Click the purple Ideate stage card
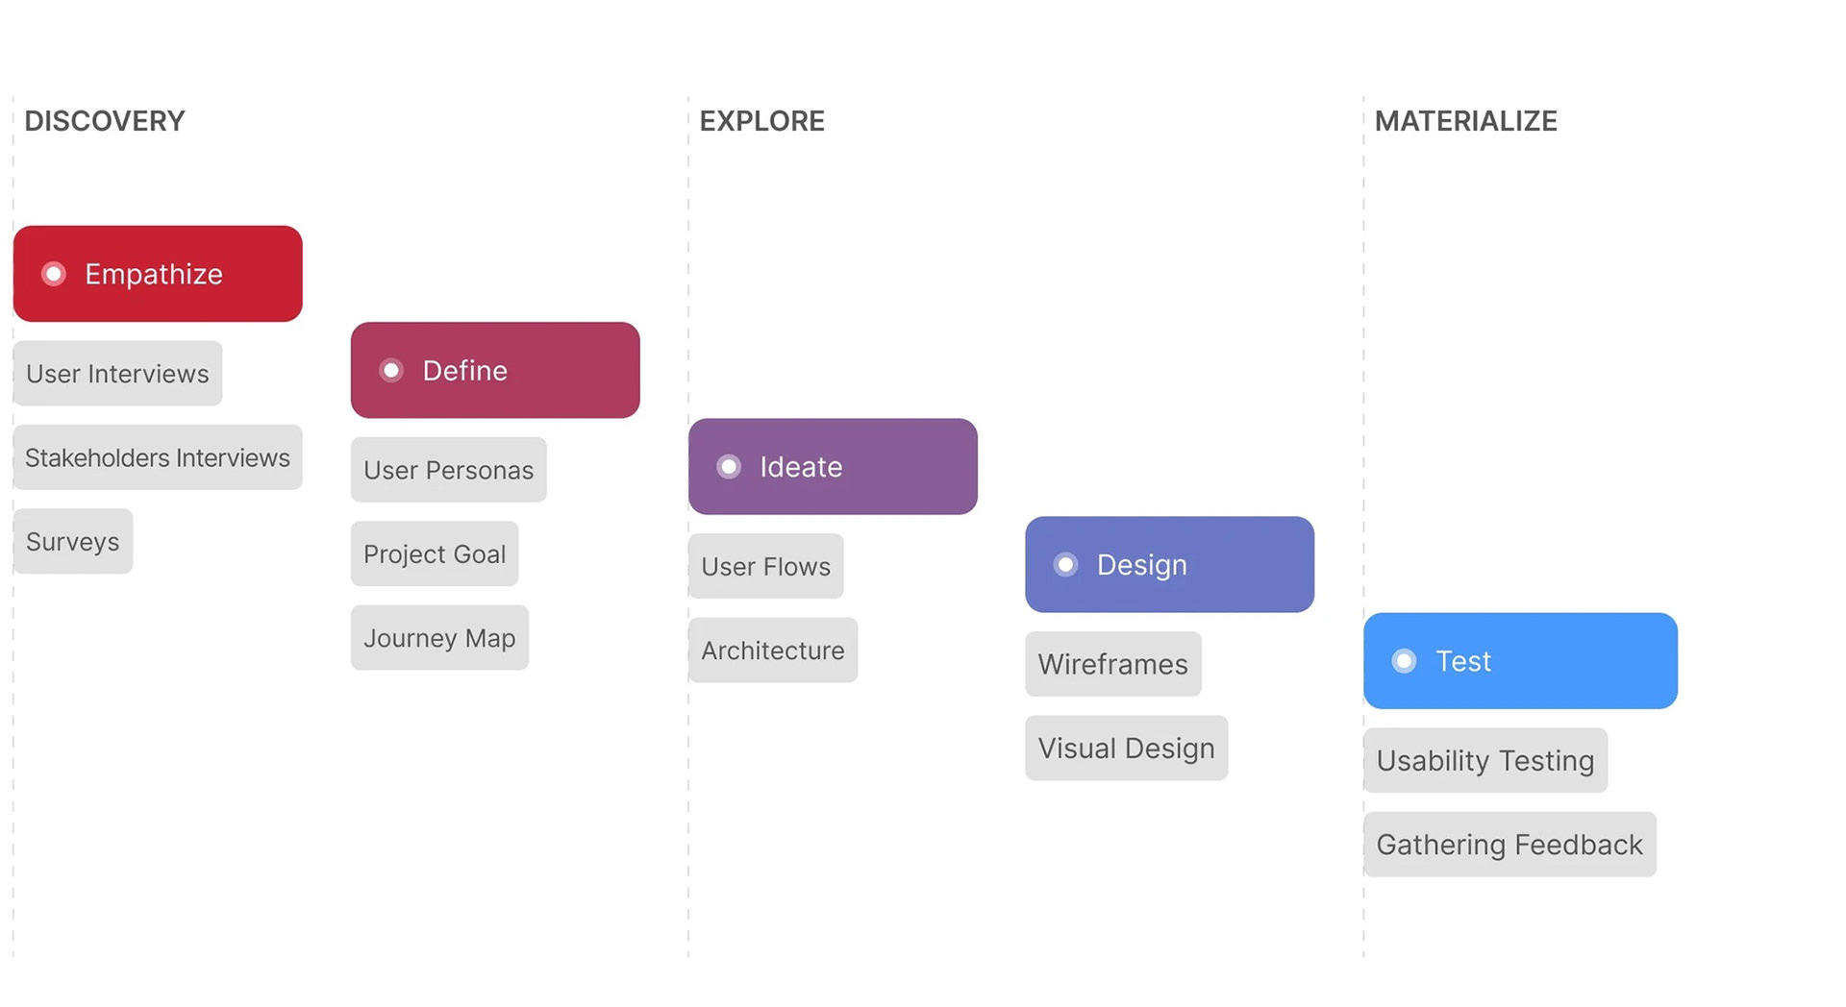Viewport: 1846px width, 1007px height. tap(833, 466)
